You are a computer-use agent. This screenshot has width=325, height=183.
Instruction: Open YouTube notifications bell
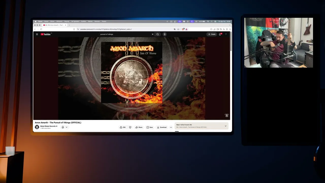[220, 34]
